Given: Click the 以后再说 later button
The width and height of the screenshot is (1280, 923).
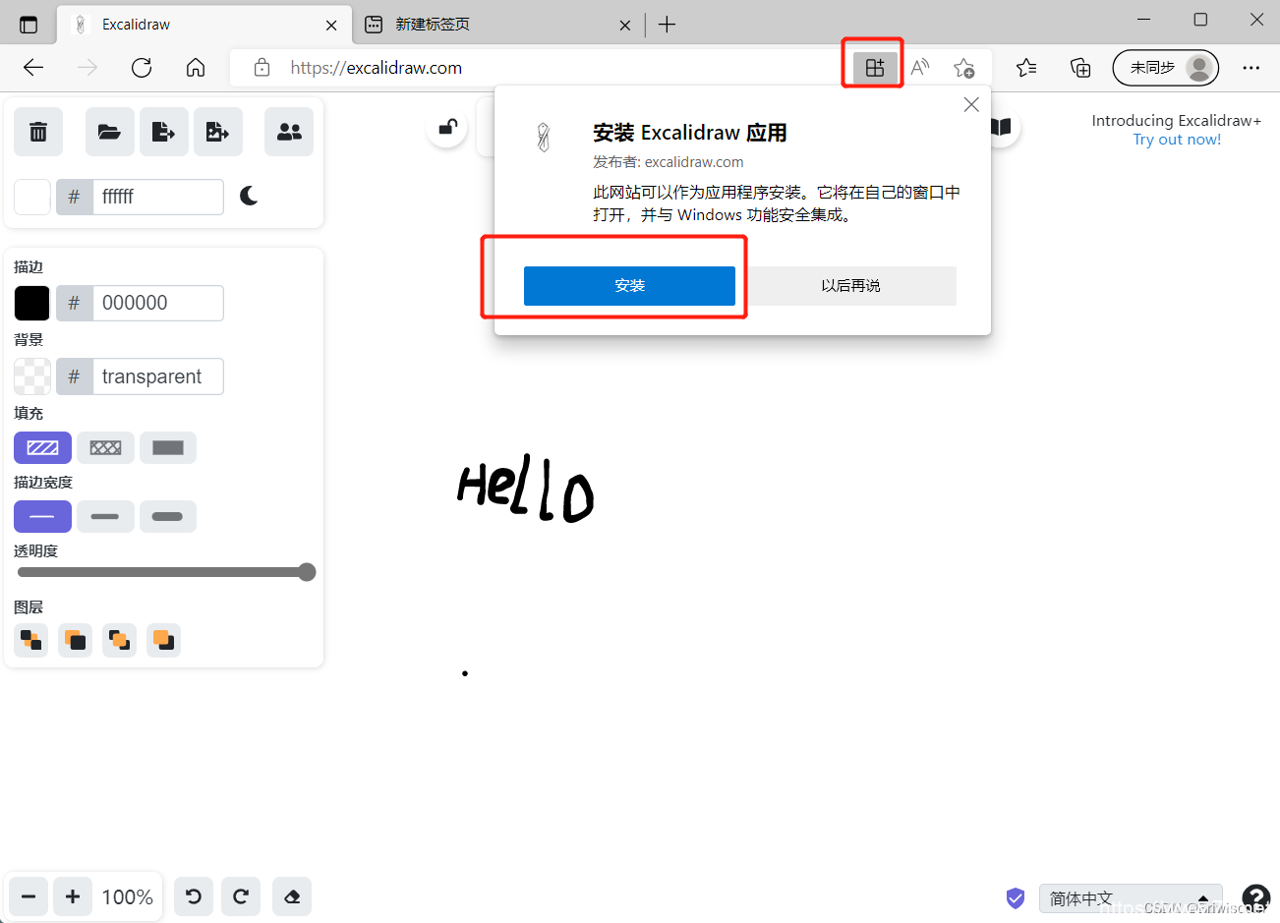Looking at the screenshot, I should tap(850, 286).
